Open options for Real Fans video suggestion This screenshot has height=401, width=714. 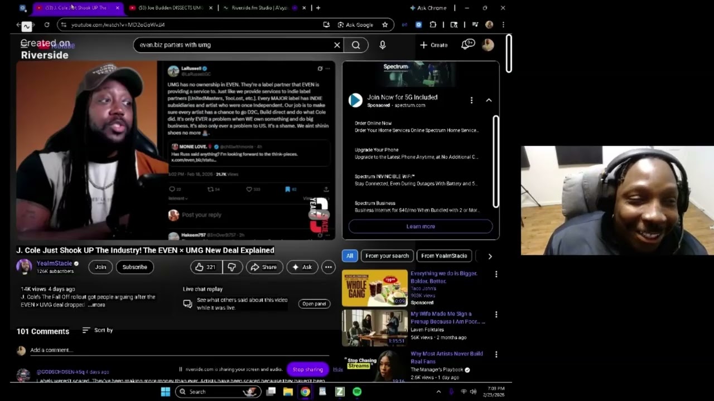[496, 354]
